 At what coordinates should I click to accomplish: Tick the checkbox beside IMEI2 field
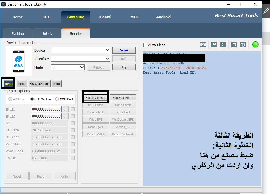pos(73,116)
